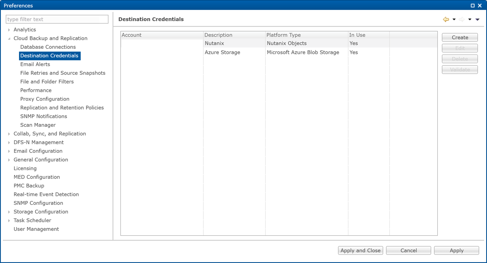Image resolution: width=487 pixels, height=263 pixels.
Task: Open File Retries and Source Snapshots
Action: (x=63, y=73)
